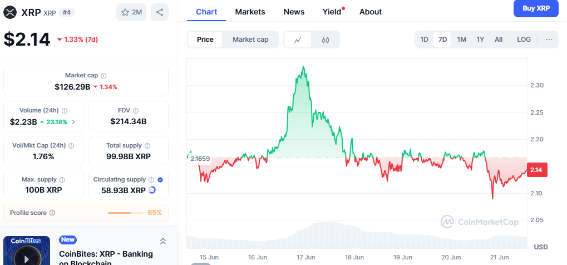Image resolution: width=567 pixels, height=265 pixels.
Task: Add XRP to watchlist via star button
Action: click(131, 12)
